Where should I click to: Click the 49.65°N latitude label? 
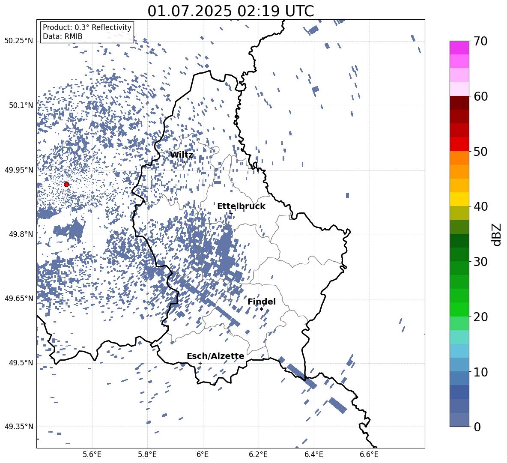pyautogui.click(x=19, y=298)
